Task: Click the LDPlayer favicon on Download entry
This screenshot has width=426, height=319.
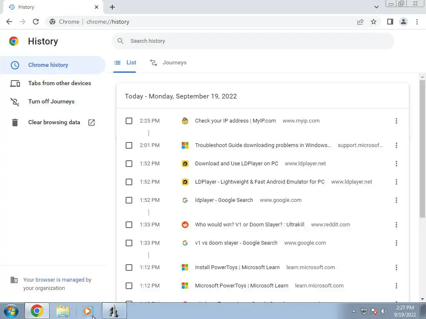Action: coord(185,164)
